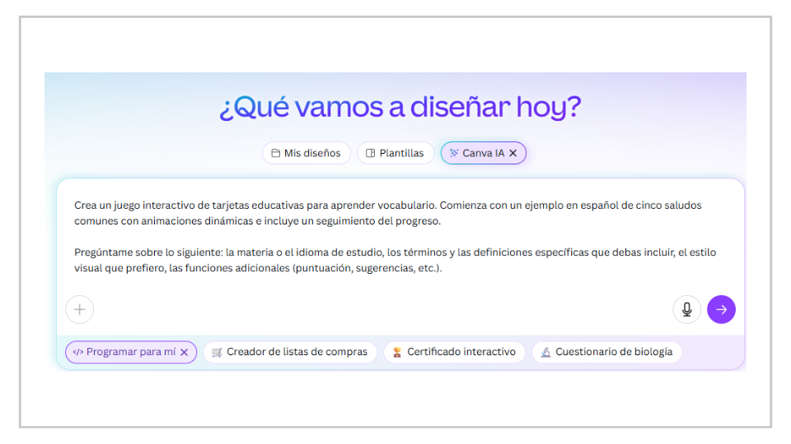791x444 pixels.
Task: Click the shopping cart icon
Action: (217, 352)
